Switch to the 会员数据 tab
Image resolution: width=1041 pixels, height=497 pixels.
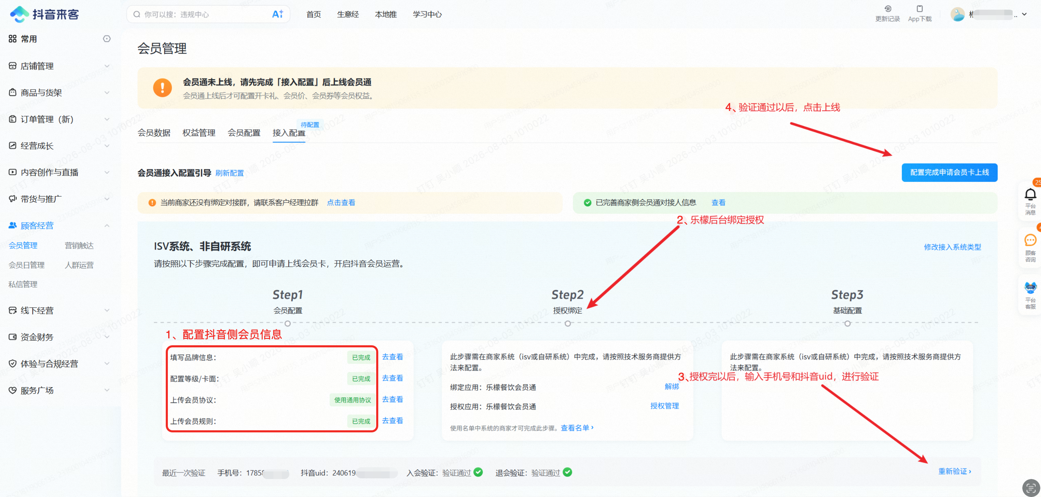pos(154,133)
